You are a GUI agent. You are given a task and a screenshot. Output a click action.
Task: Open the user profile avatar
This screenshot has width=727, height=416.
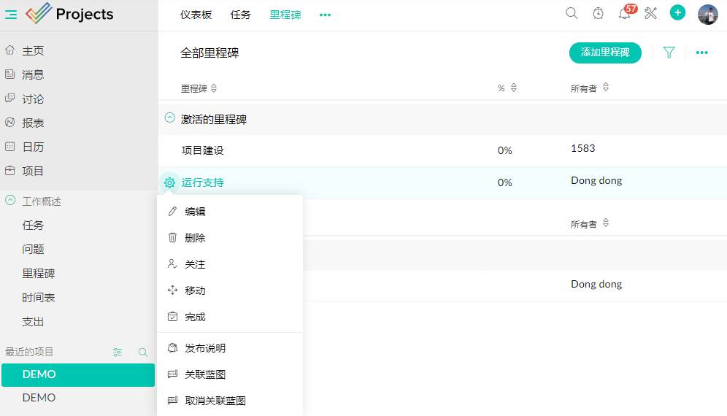pyautogui.click(x=707, y=15)
